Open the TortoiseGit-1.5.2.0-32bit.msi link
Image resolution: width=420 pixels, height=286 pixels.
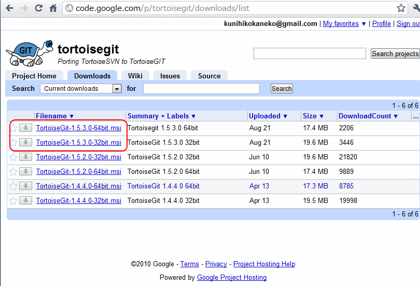(x=79, y=157)
